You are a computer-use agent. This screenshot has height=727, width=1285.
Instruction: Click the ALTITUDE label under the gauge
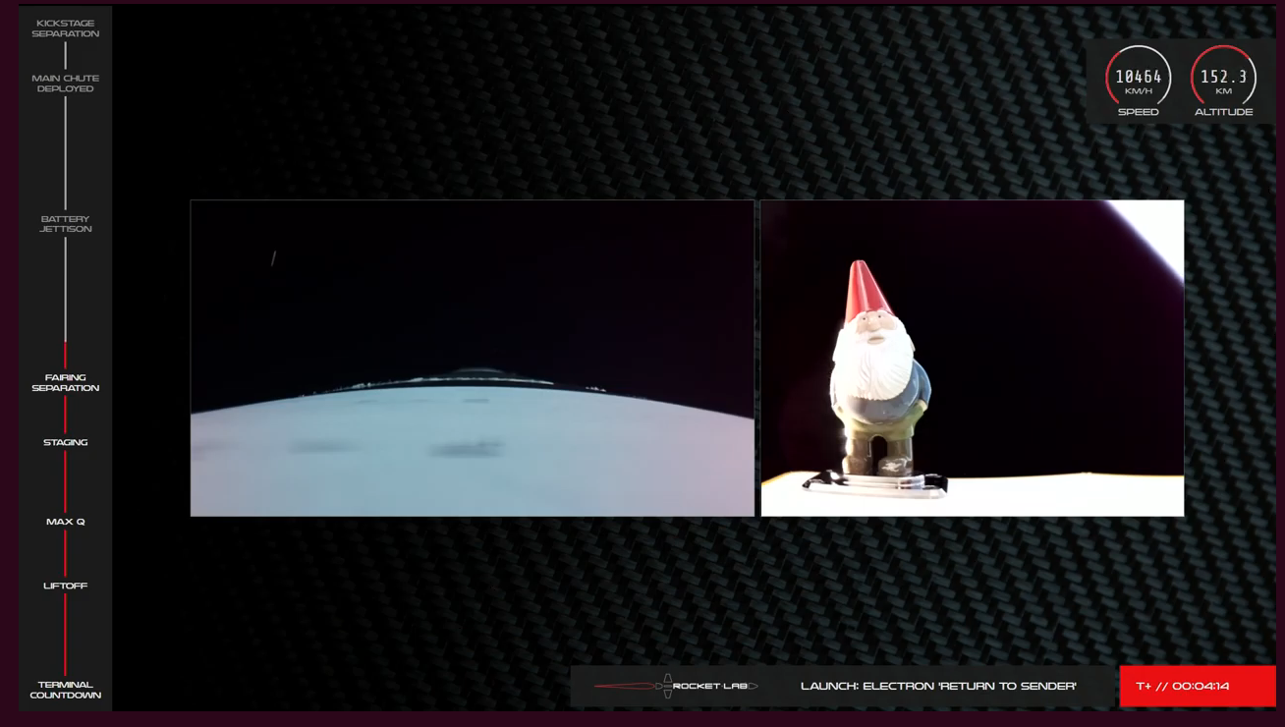(1223, 112)
